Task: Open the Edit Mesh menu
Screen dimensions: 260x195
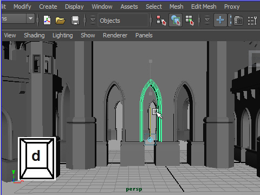Action: click(204, 6)
